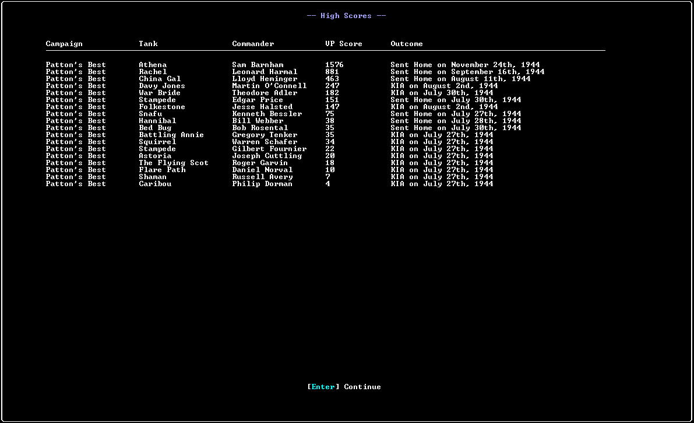Click commander Lloyd Heminger
This screenshot has width=694, height=423.
tap(265, 79)
